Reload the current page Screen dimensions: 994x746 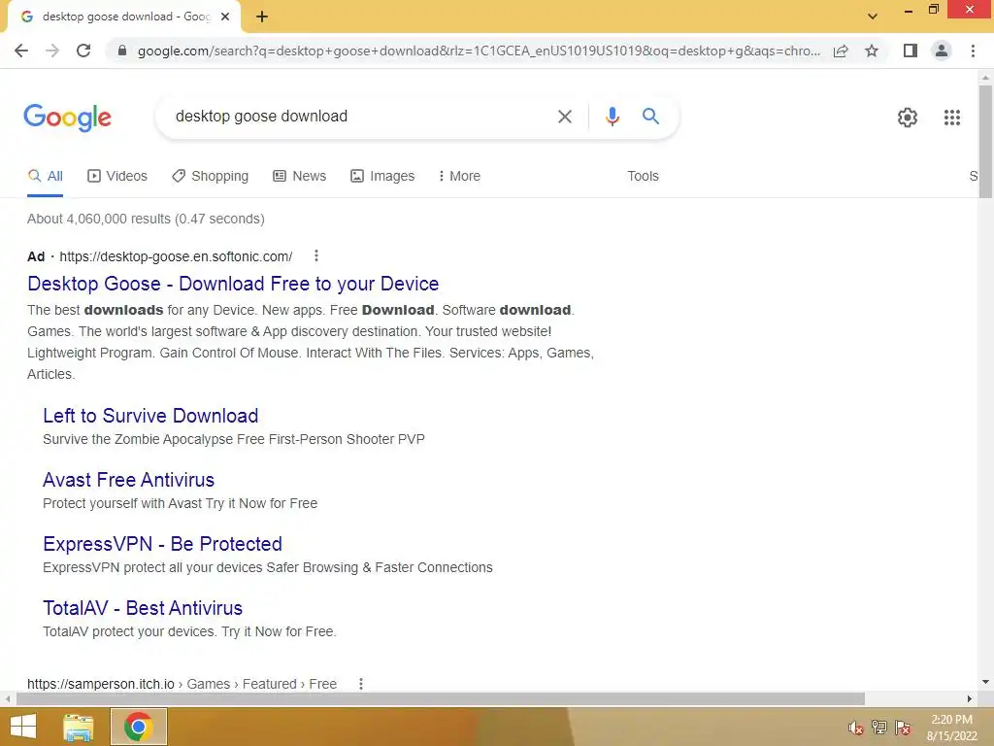coord(83,51)
